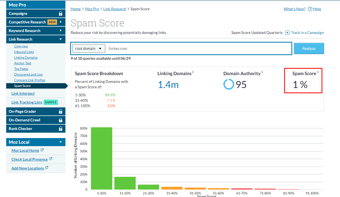340x197 pixels.
Task: Go to Link Research Overview
Action: (21, 46)
